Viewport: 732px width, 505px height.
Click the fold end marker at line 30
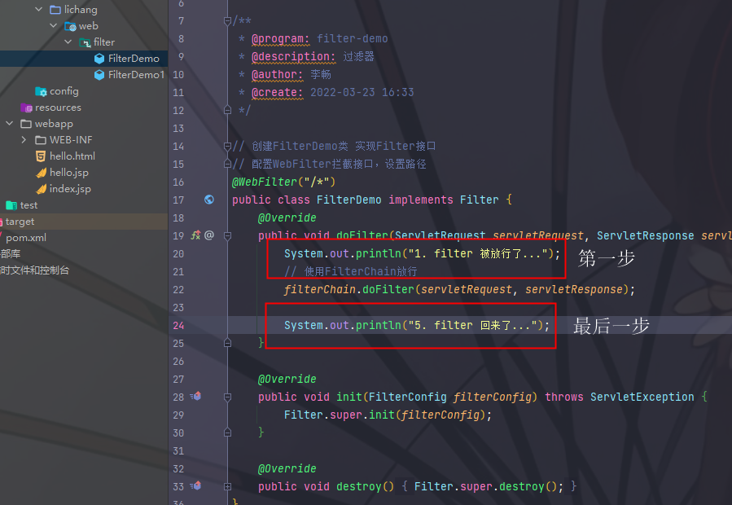(x=227, y=433)
